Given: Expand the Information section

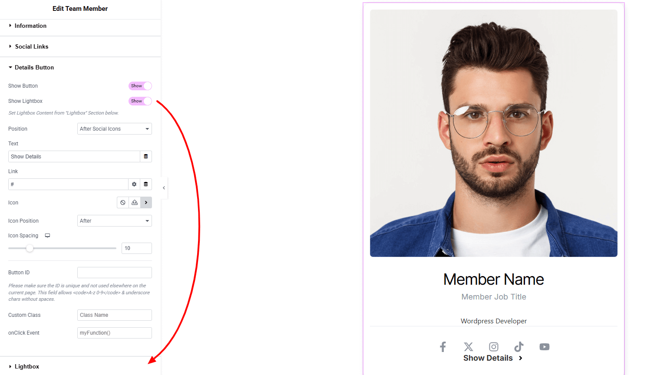Looking at the screenshot, I should click(x=30, y=26).
